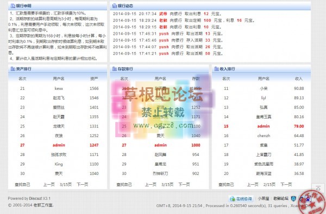326x214 pixels.
Task: Go to 下一页 in the 存款排行 panel
Action: coord(184,184)
